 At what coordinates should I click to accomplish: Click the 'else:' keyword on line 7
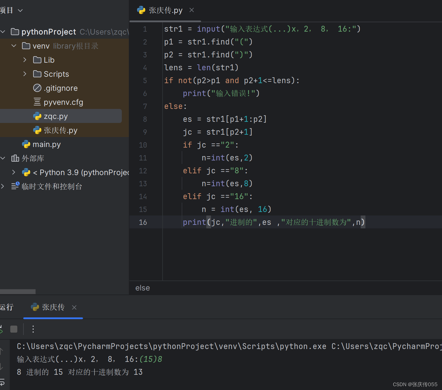coord(175,106)
